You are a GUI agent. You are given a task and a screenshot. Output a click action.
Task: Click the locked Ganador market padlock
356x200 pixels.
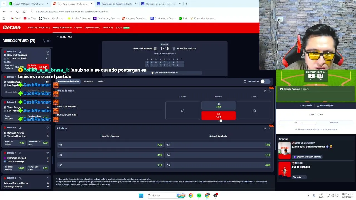[x=183, y=111]
